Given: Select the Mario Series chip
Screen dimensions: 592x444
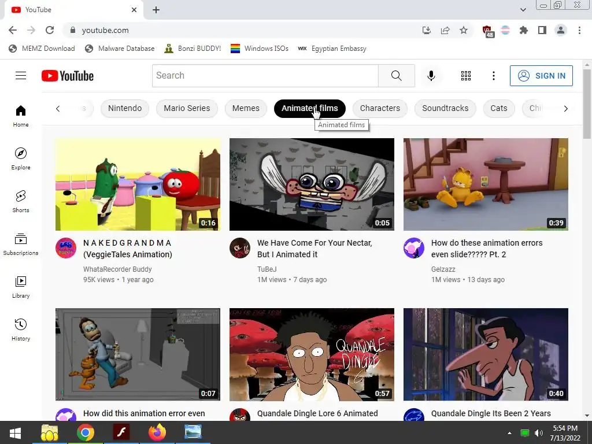Looking at the screenshot, I should (187, 108).
